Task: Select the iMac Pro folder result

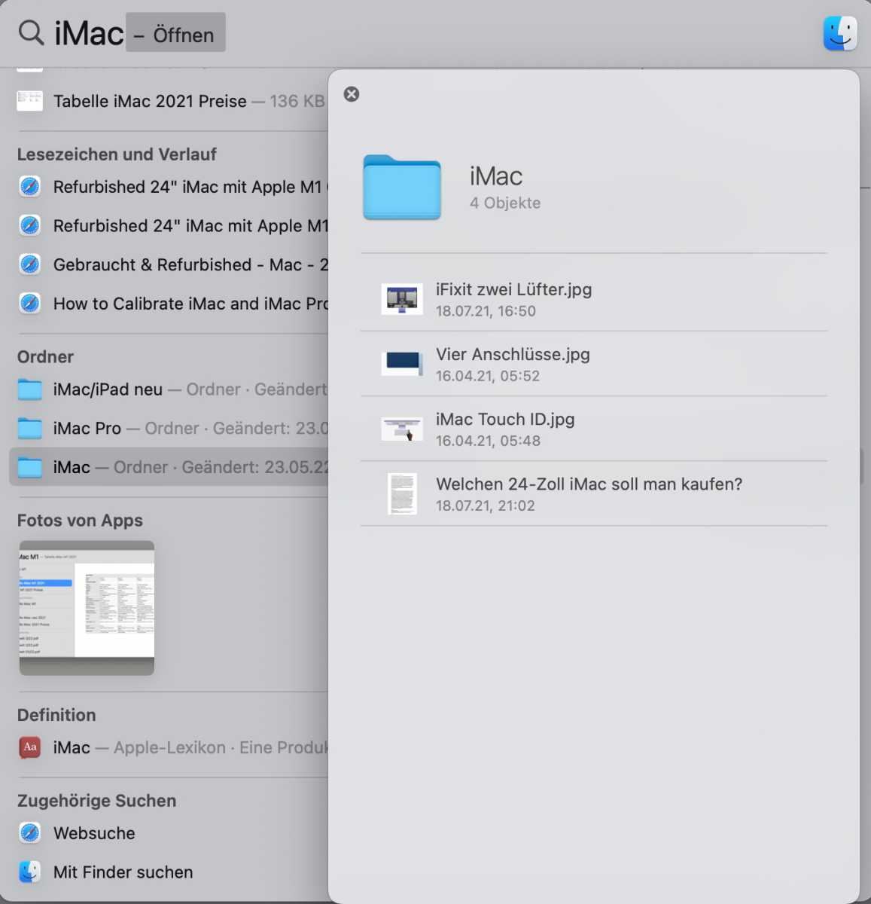Action: pyautogui.click(x=169, y=429)
